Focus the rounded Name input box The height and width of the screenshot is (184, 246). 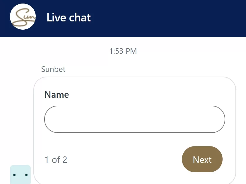pyautogui.click(x=135, y=119)
